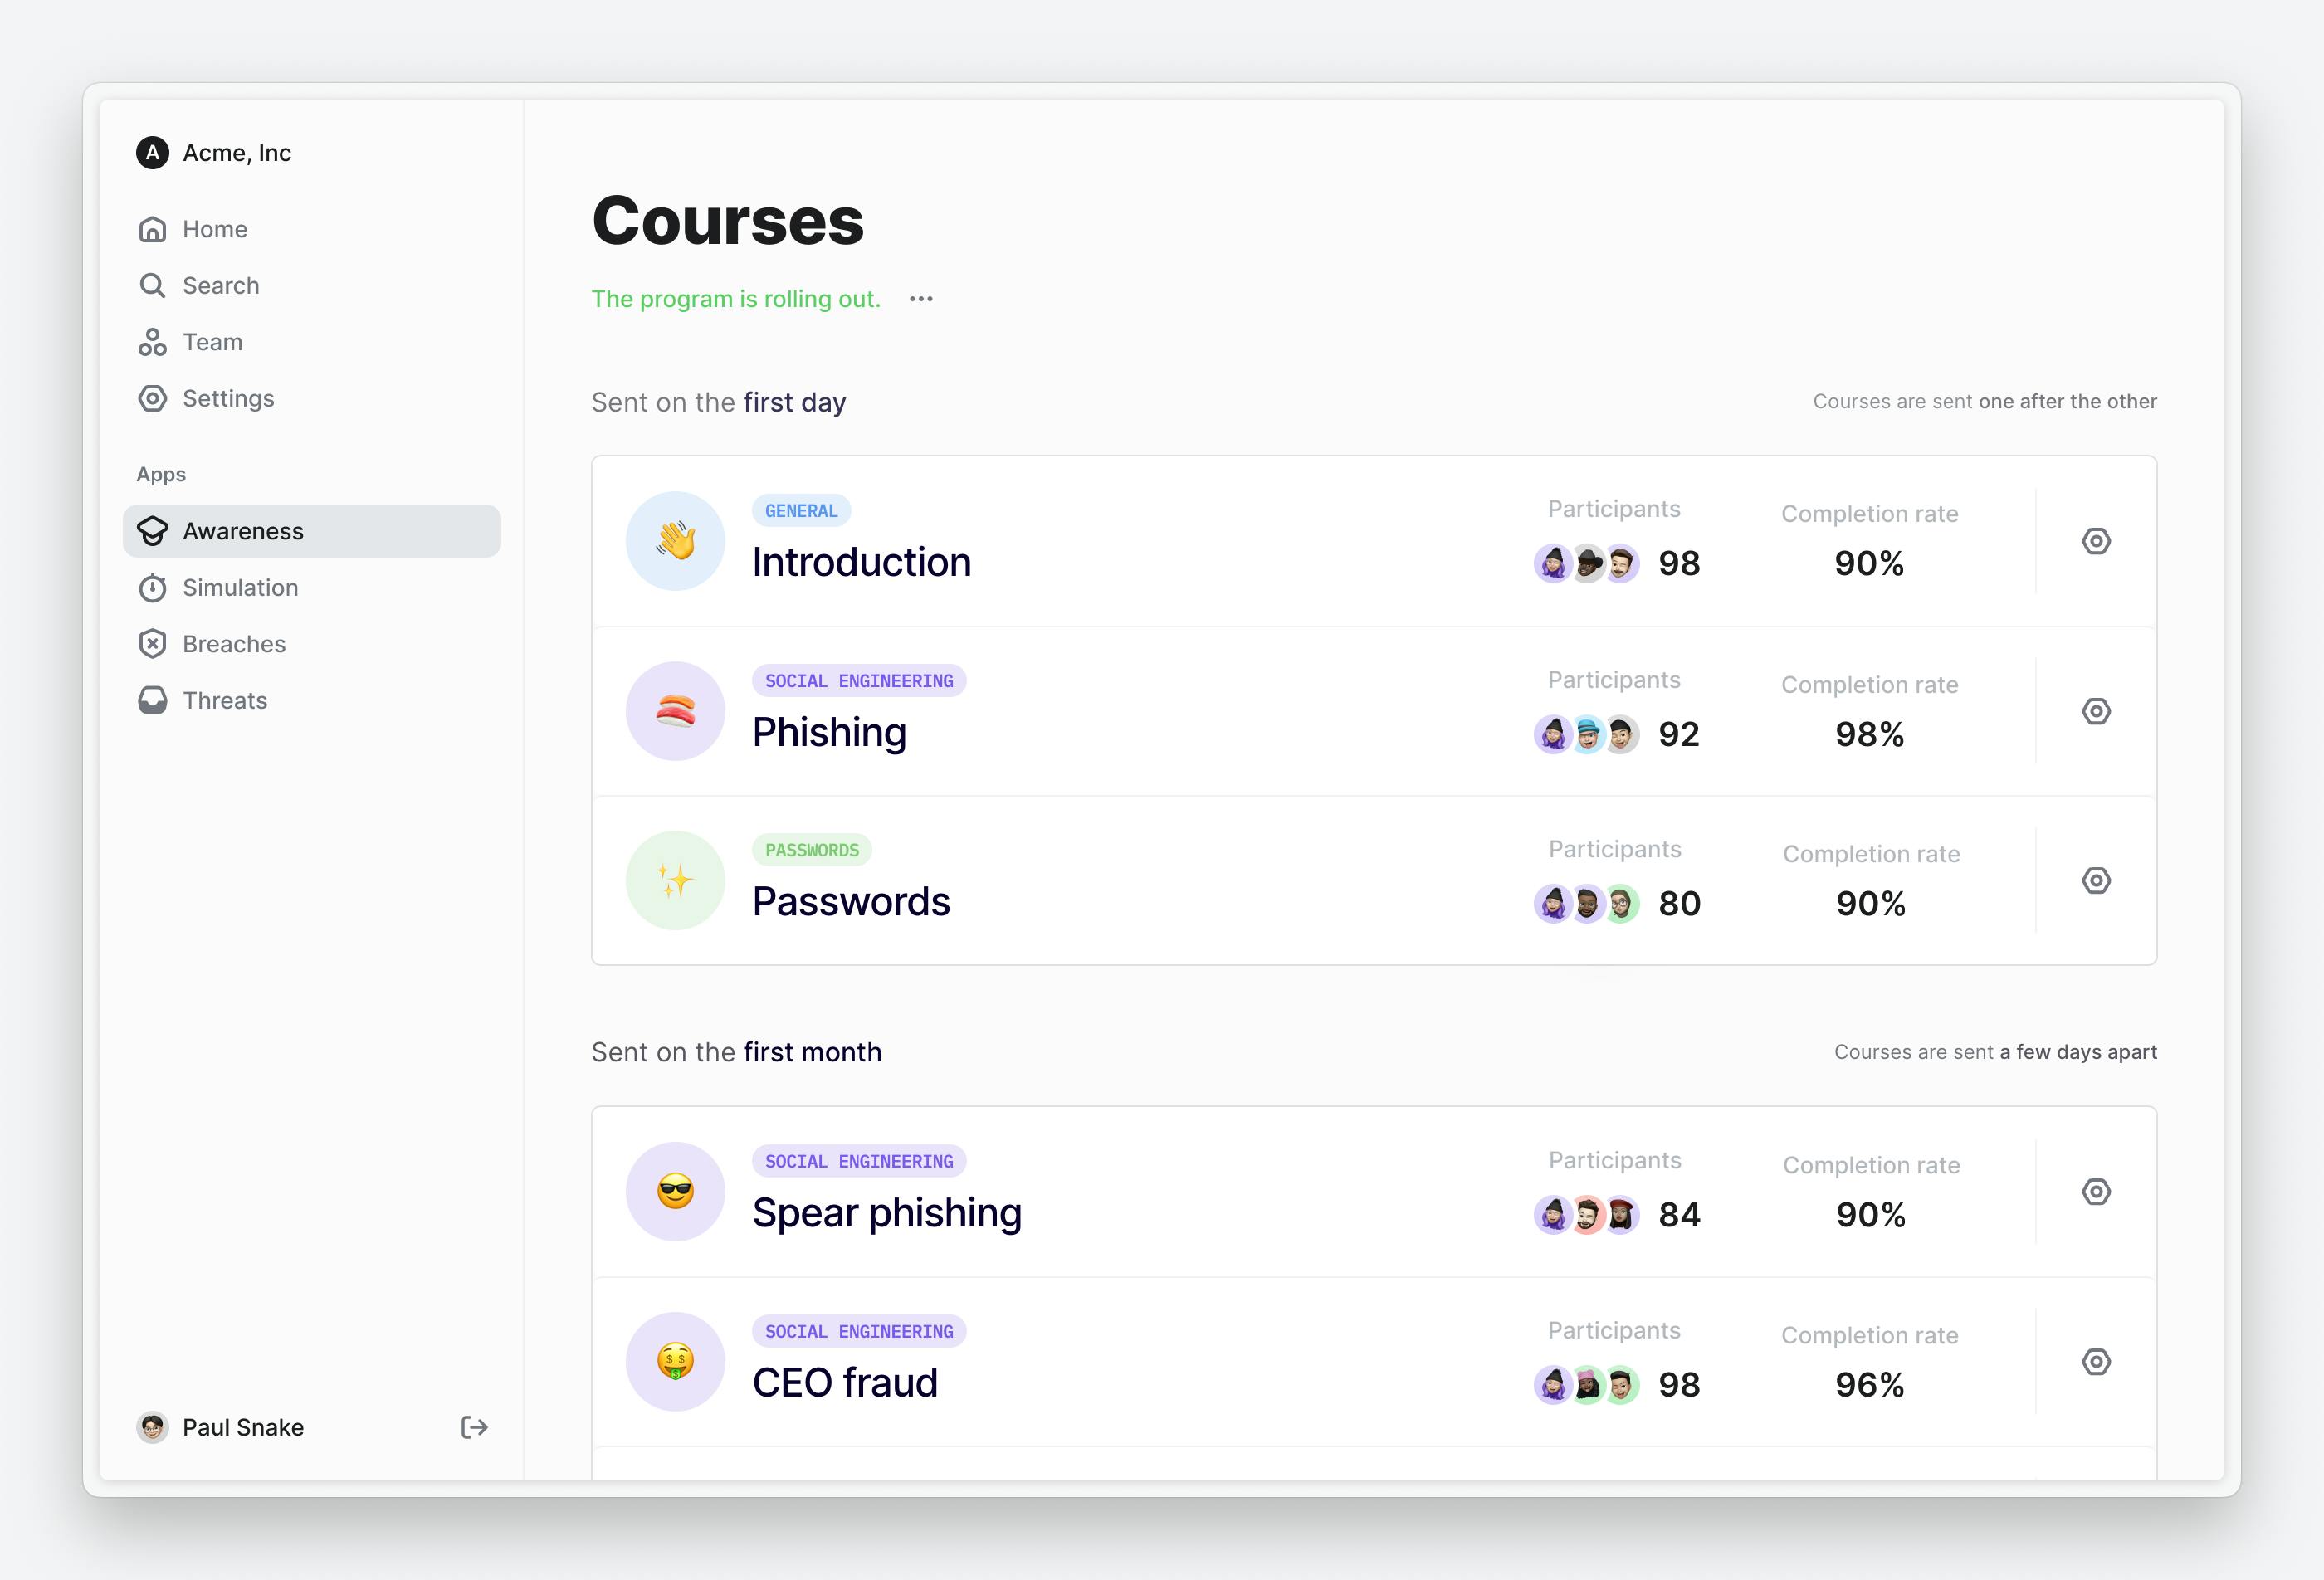The width and height of the screenshot is (2324, 1580).
Task: Click the Introduction course settings icon
Action: [2095, 539]
